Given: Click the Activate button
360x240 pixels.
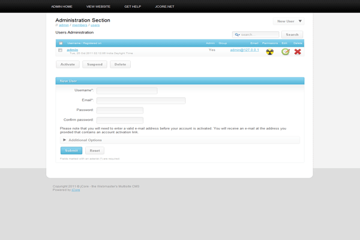Looking at the screenshot, I should click(68, 65).
